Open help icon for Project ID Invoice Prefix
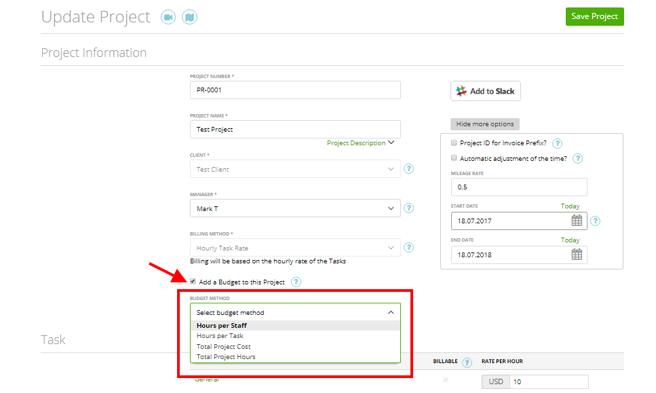Screen dimensions: 656x393 [557, 143]
